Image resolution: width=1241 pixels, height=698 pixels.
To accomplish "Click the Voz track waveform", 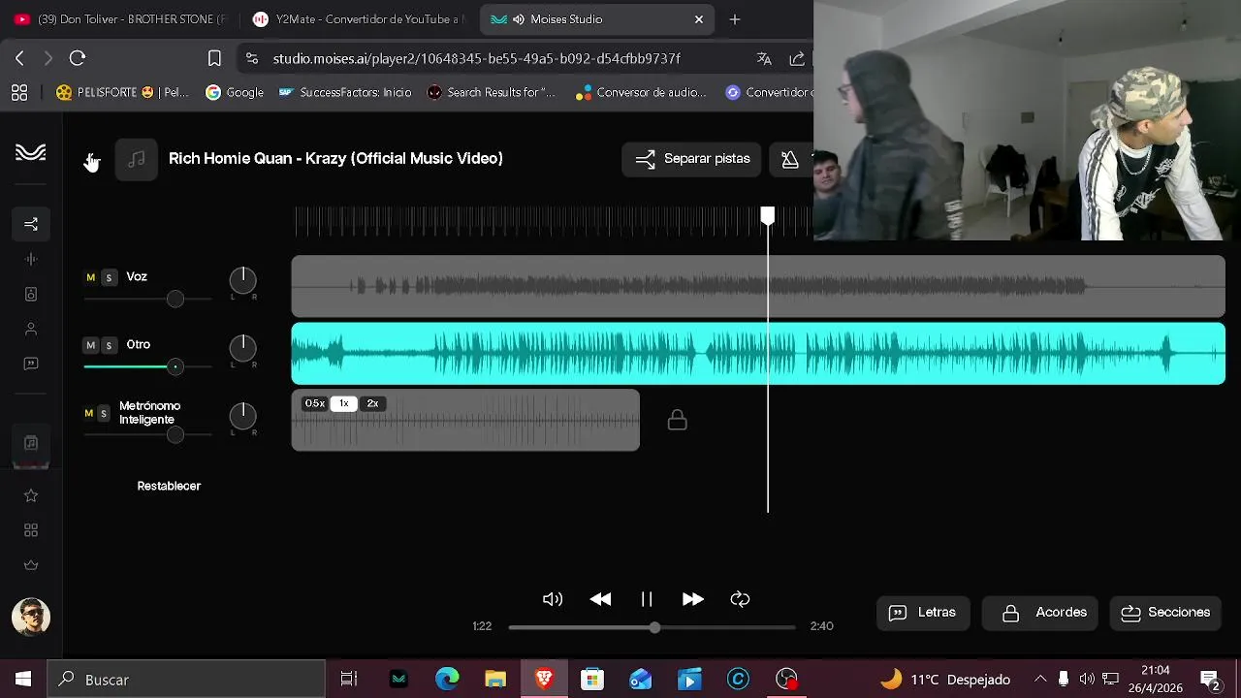I will [758, 286].
